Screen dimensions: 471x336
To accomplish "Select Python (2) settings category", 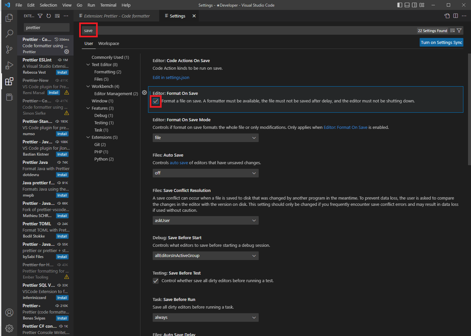I will click(x=104, y=159).
